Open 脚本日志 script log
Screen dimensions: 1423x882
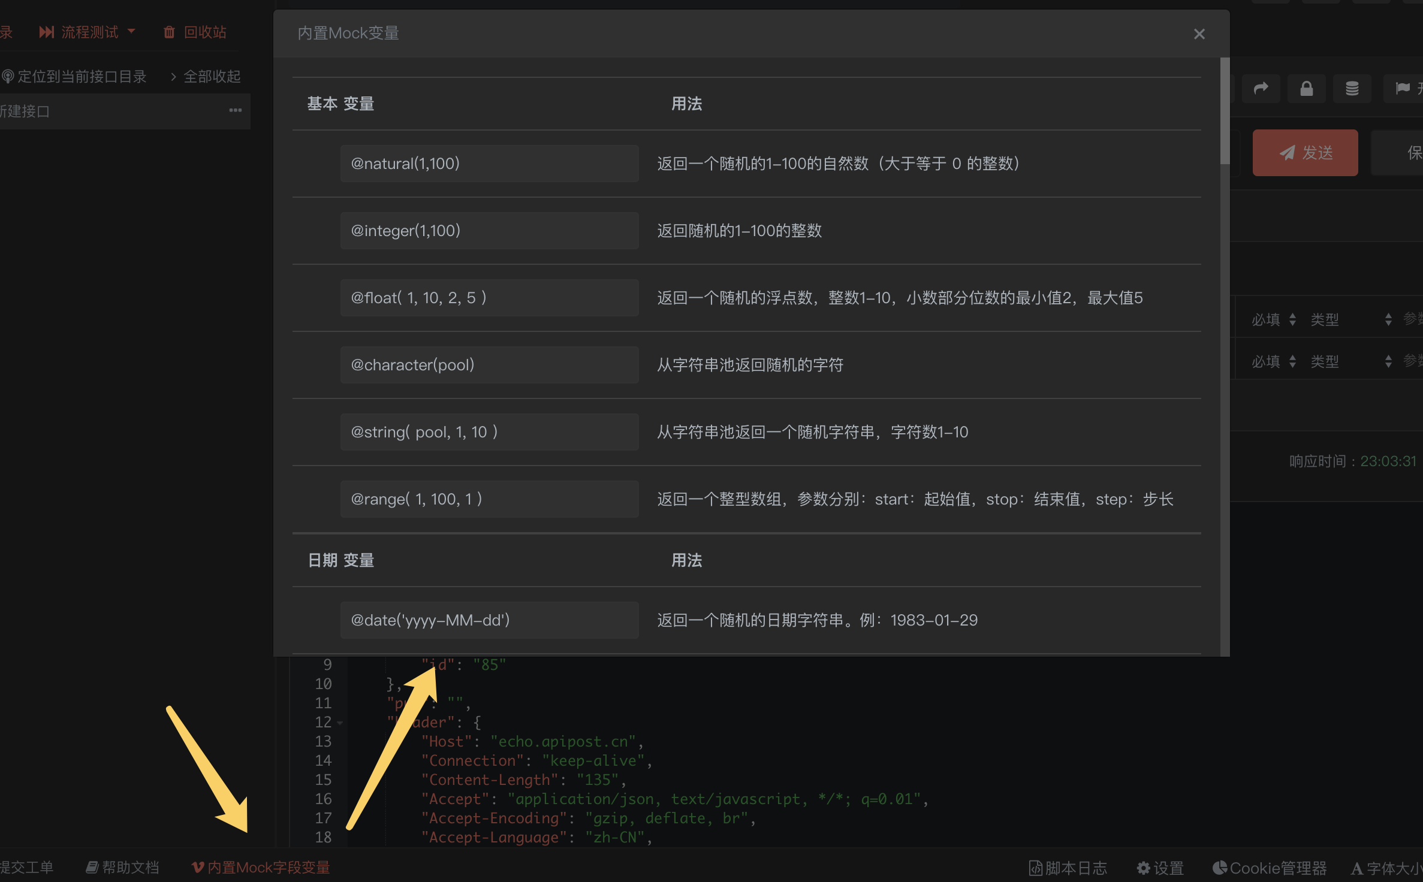tap(1068, 868)
